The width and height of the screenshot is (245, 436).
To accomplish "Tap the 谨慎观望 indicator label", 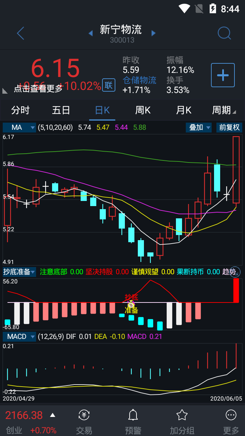I will [x=145, y=272].
